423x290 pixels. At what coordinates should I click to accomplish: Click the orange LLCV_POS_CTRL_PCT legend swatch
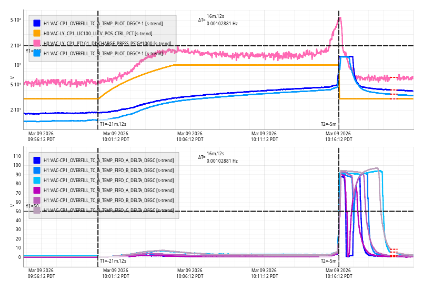[37, 33]
